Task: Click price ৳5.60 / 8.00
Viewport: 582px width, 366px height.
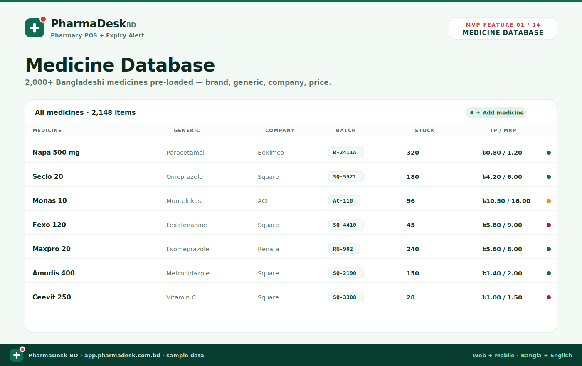Action: coord(502,249)
